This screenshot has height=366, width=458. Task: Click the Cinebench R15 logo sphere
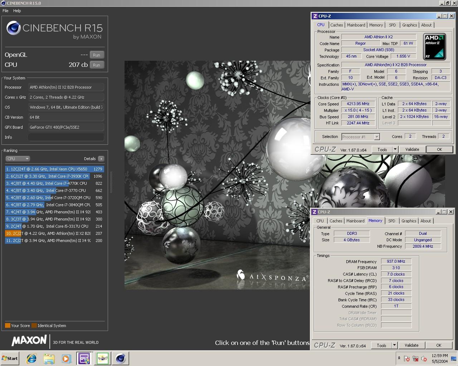coord(14,28)
